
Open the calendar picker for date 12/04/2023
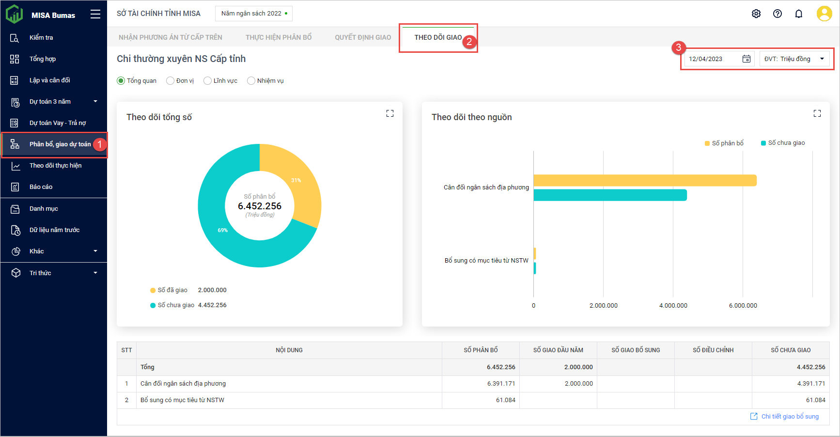(746, 59)
